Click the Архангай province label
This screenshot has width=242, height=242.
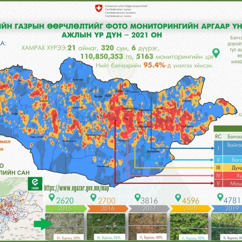pos(77,108)
